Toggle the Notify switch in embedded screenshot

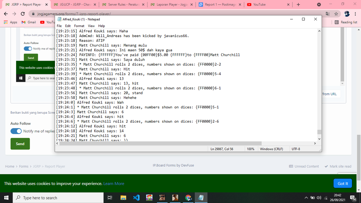[x=28, y=48]
